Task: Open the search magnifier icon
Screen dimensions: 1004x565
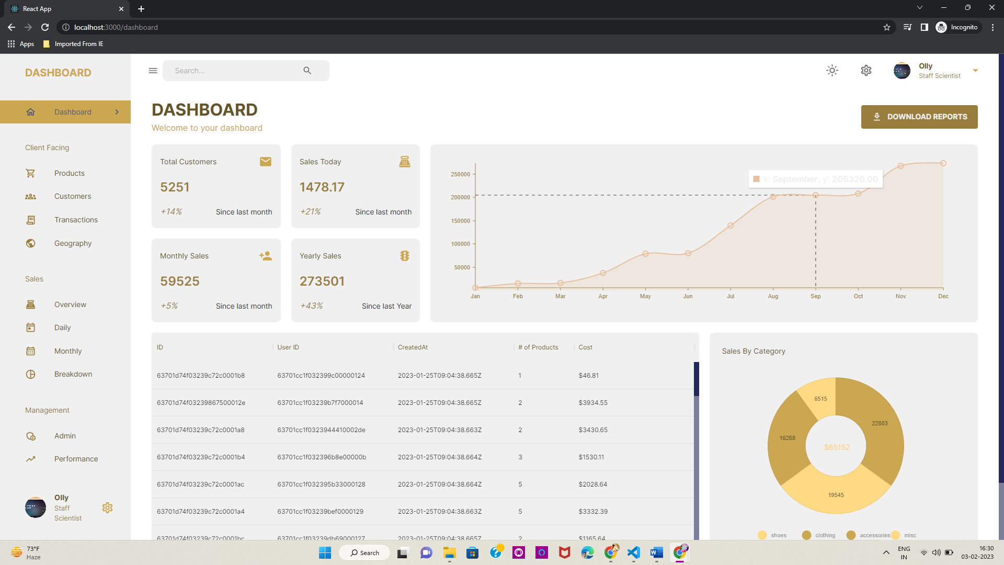Action: point(307,70)
